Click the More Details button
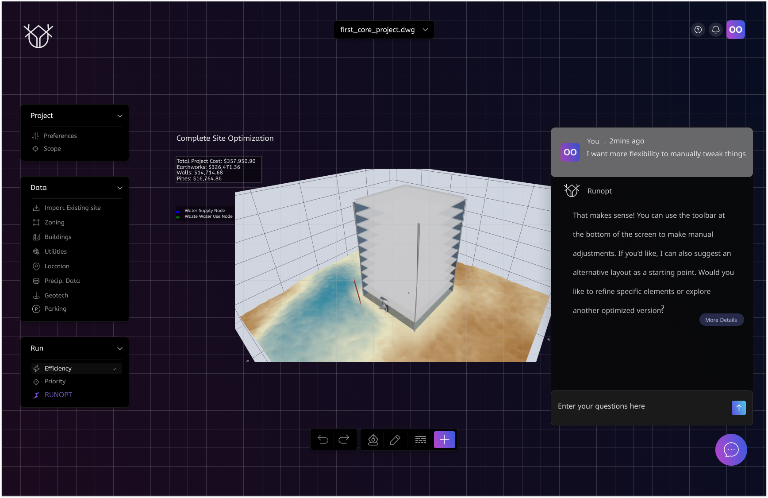 (721, 320)
